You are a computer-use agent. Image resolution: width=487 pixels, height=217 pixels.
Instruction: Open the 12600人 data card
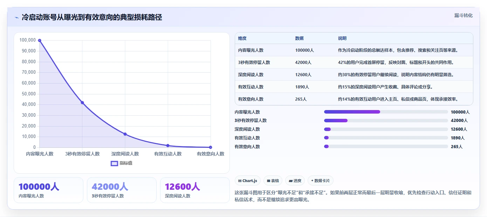(x=195, y=190)
